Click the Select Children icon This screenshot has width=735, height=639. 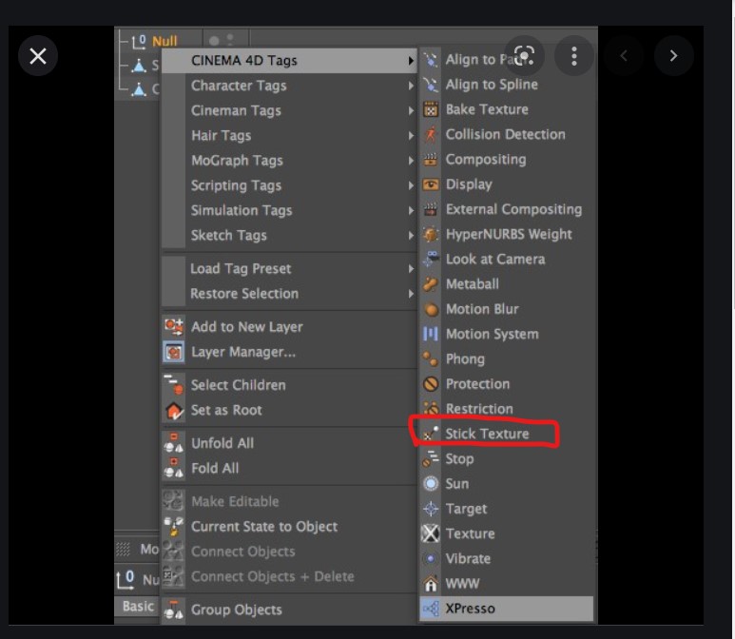click(x=174, y=385)
